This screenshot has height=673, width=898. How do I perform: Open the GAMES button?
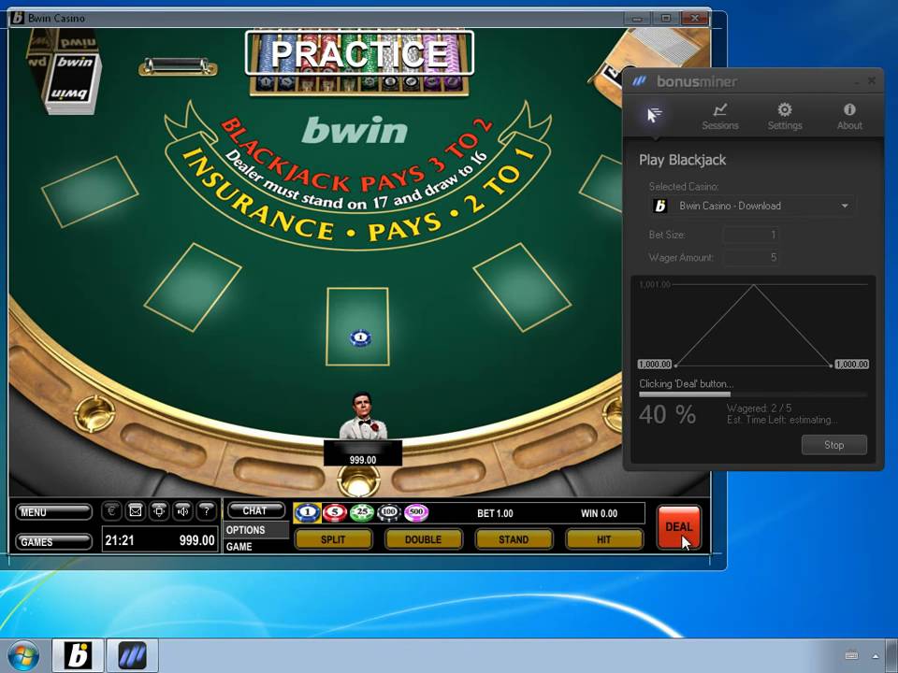[x=53, y=542]
